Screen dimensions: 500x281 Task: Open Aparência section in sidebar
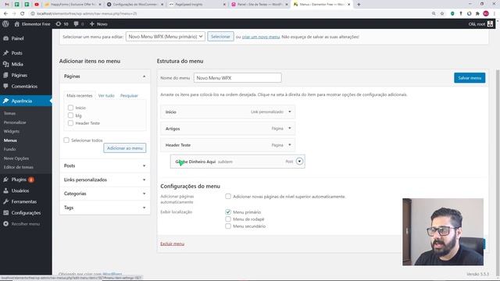26,101
